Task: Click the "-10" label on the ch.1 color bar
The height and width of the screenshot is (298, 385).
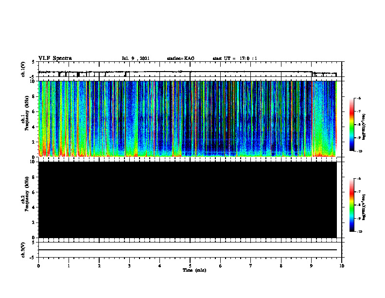Action: pos(359,151)
